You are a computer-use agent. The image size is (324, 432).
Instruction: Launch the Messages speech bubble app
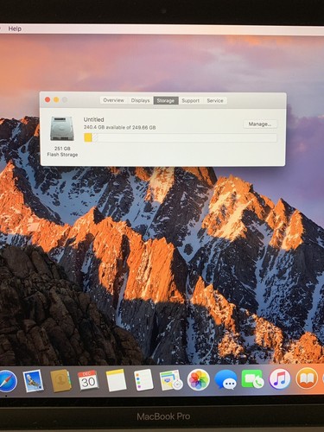coord(226,380)
